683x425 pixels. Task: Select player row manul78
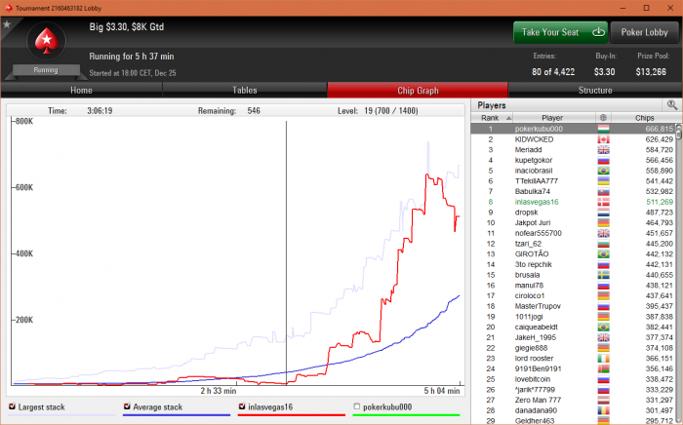(573, 286)
